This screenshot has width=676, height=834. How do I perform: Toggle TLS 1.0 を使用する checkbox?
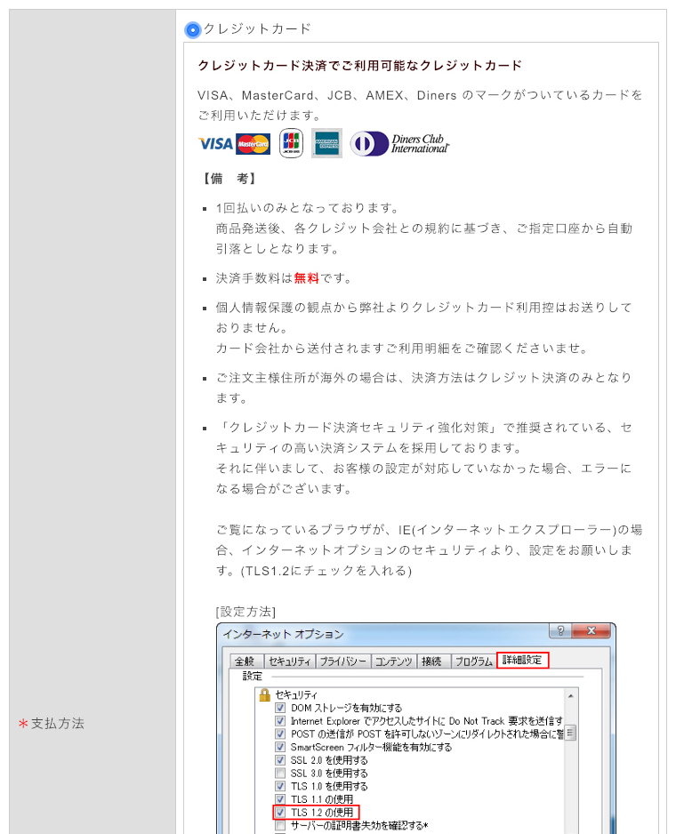tap(280, 786)
